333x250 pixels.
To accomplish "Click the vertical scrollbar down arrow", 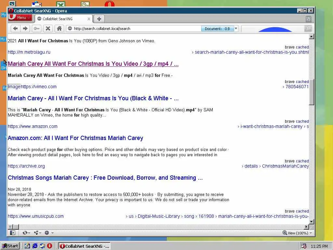I will click(x=311, y=221).
